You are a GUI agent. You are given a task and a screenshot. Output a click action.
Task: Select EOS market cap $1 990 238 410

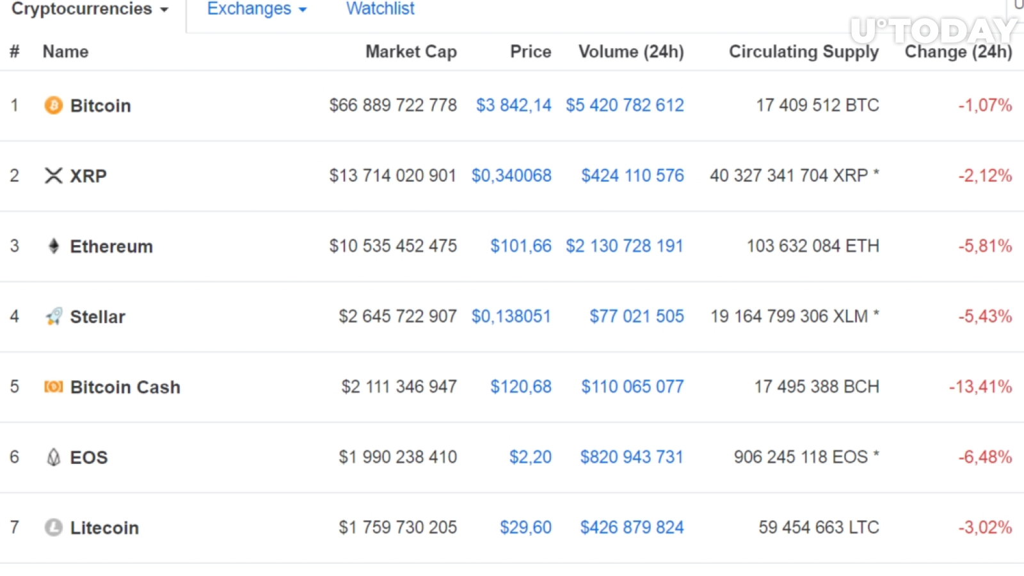pyautogui.click(x=397, y=457)
